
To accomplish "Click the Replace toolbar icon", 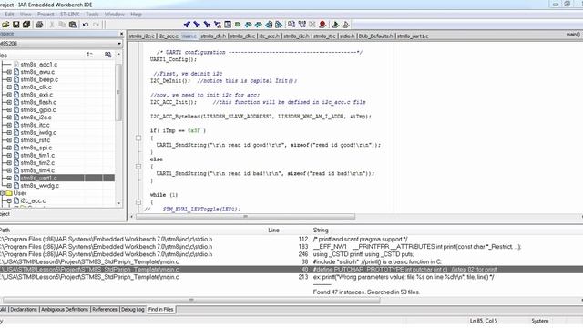I will (x=218, y=25).
